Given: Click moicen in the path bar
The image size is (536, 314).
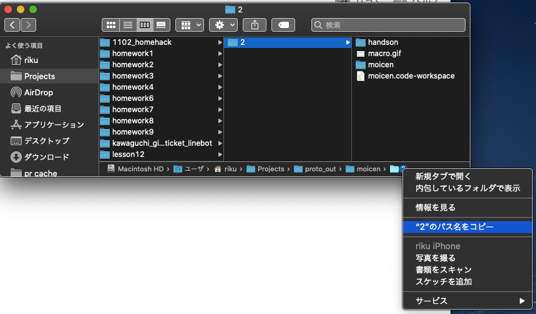Looking at the screenshot, I should pyautogui.click(x=363, y=169).
